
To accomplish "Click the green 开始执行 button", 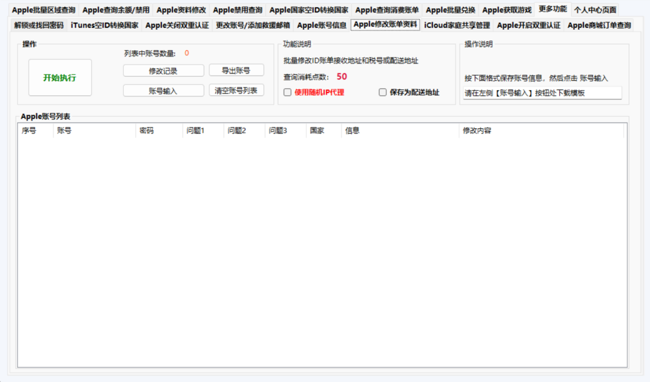I will [60, 77].
